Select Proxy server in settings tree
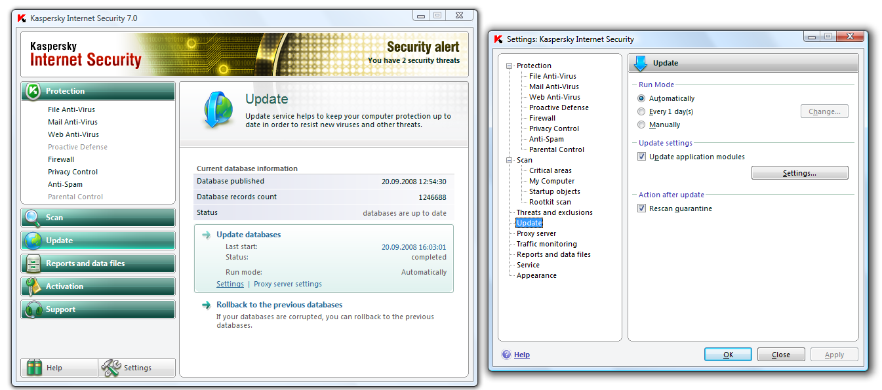 click(536, 233)
